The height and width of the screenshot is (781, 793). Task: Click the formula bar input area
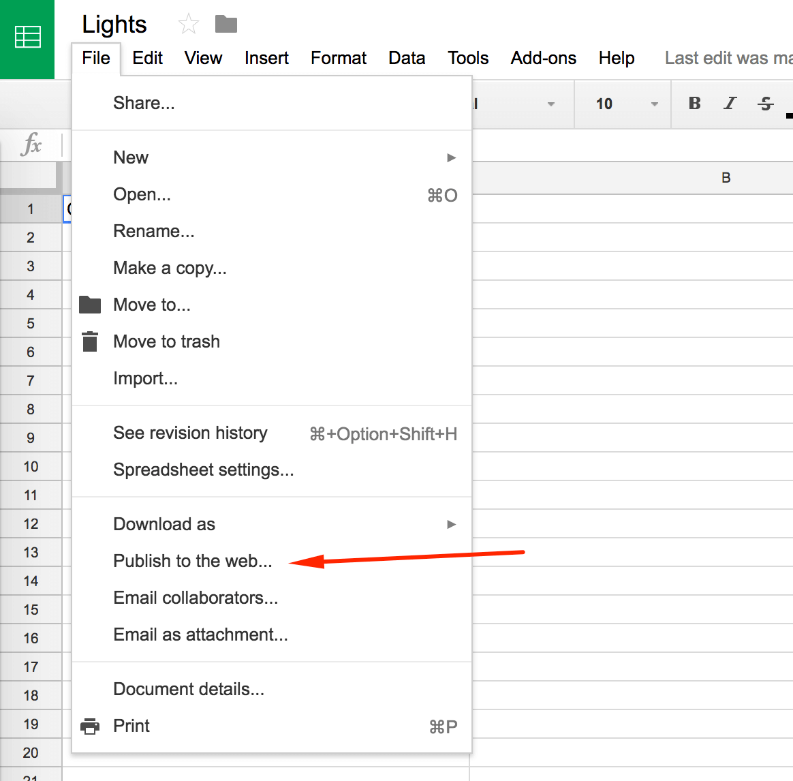point(632,144)
